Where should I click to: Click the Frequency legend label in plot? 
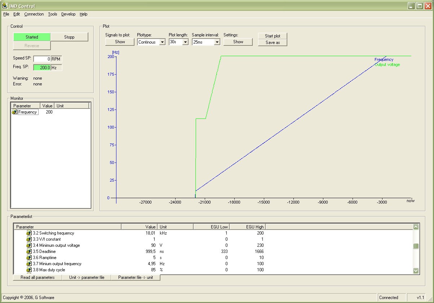(x=384, y=59)
